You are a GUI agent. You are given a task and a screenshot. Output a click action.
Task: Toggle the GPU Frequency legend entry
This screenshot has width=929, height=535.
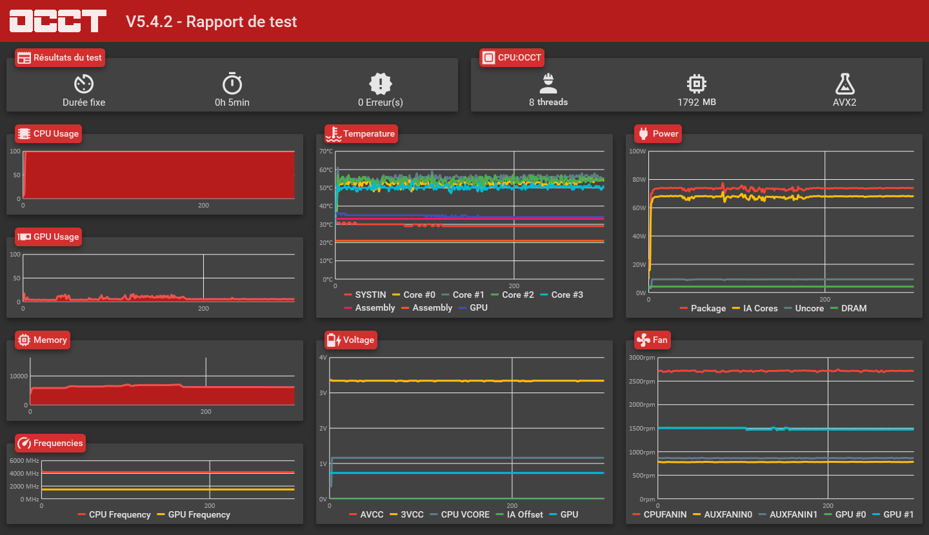click(x=194, y=514)
